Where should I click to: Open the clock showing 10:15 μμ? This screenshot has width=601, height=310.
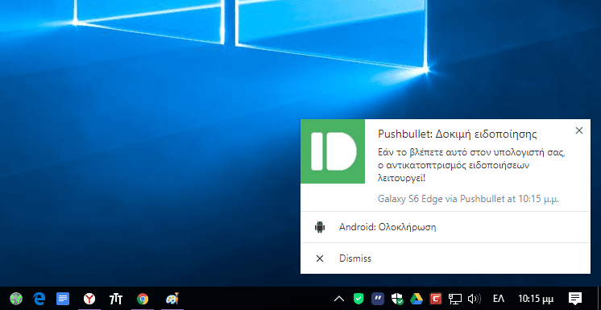tap(536, 299)
